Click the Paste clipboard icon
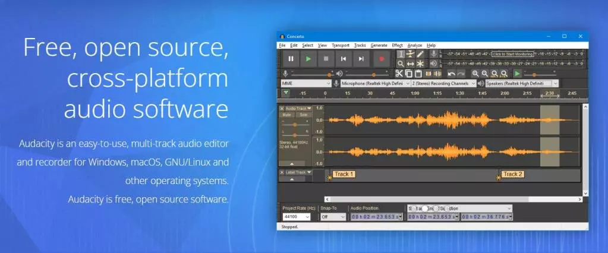The height and width of the screenshot is (253, 608). pyautogui.click(x=418, y=74)
